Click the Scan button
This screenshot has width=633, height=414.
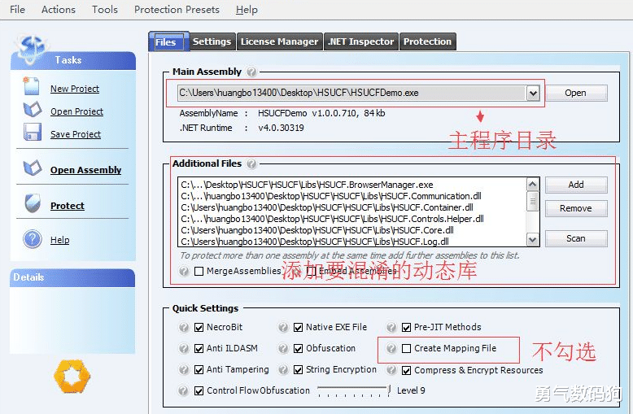[x=576, y=238]
